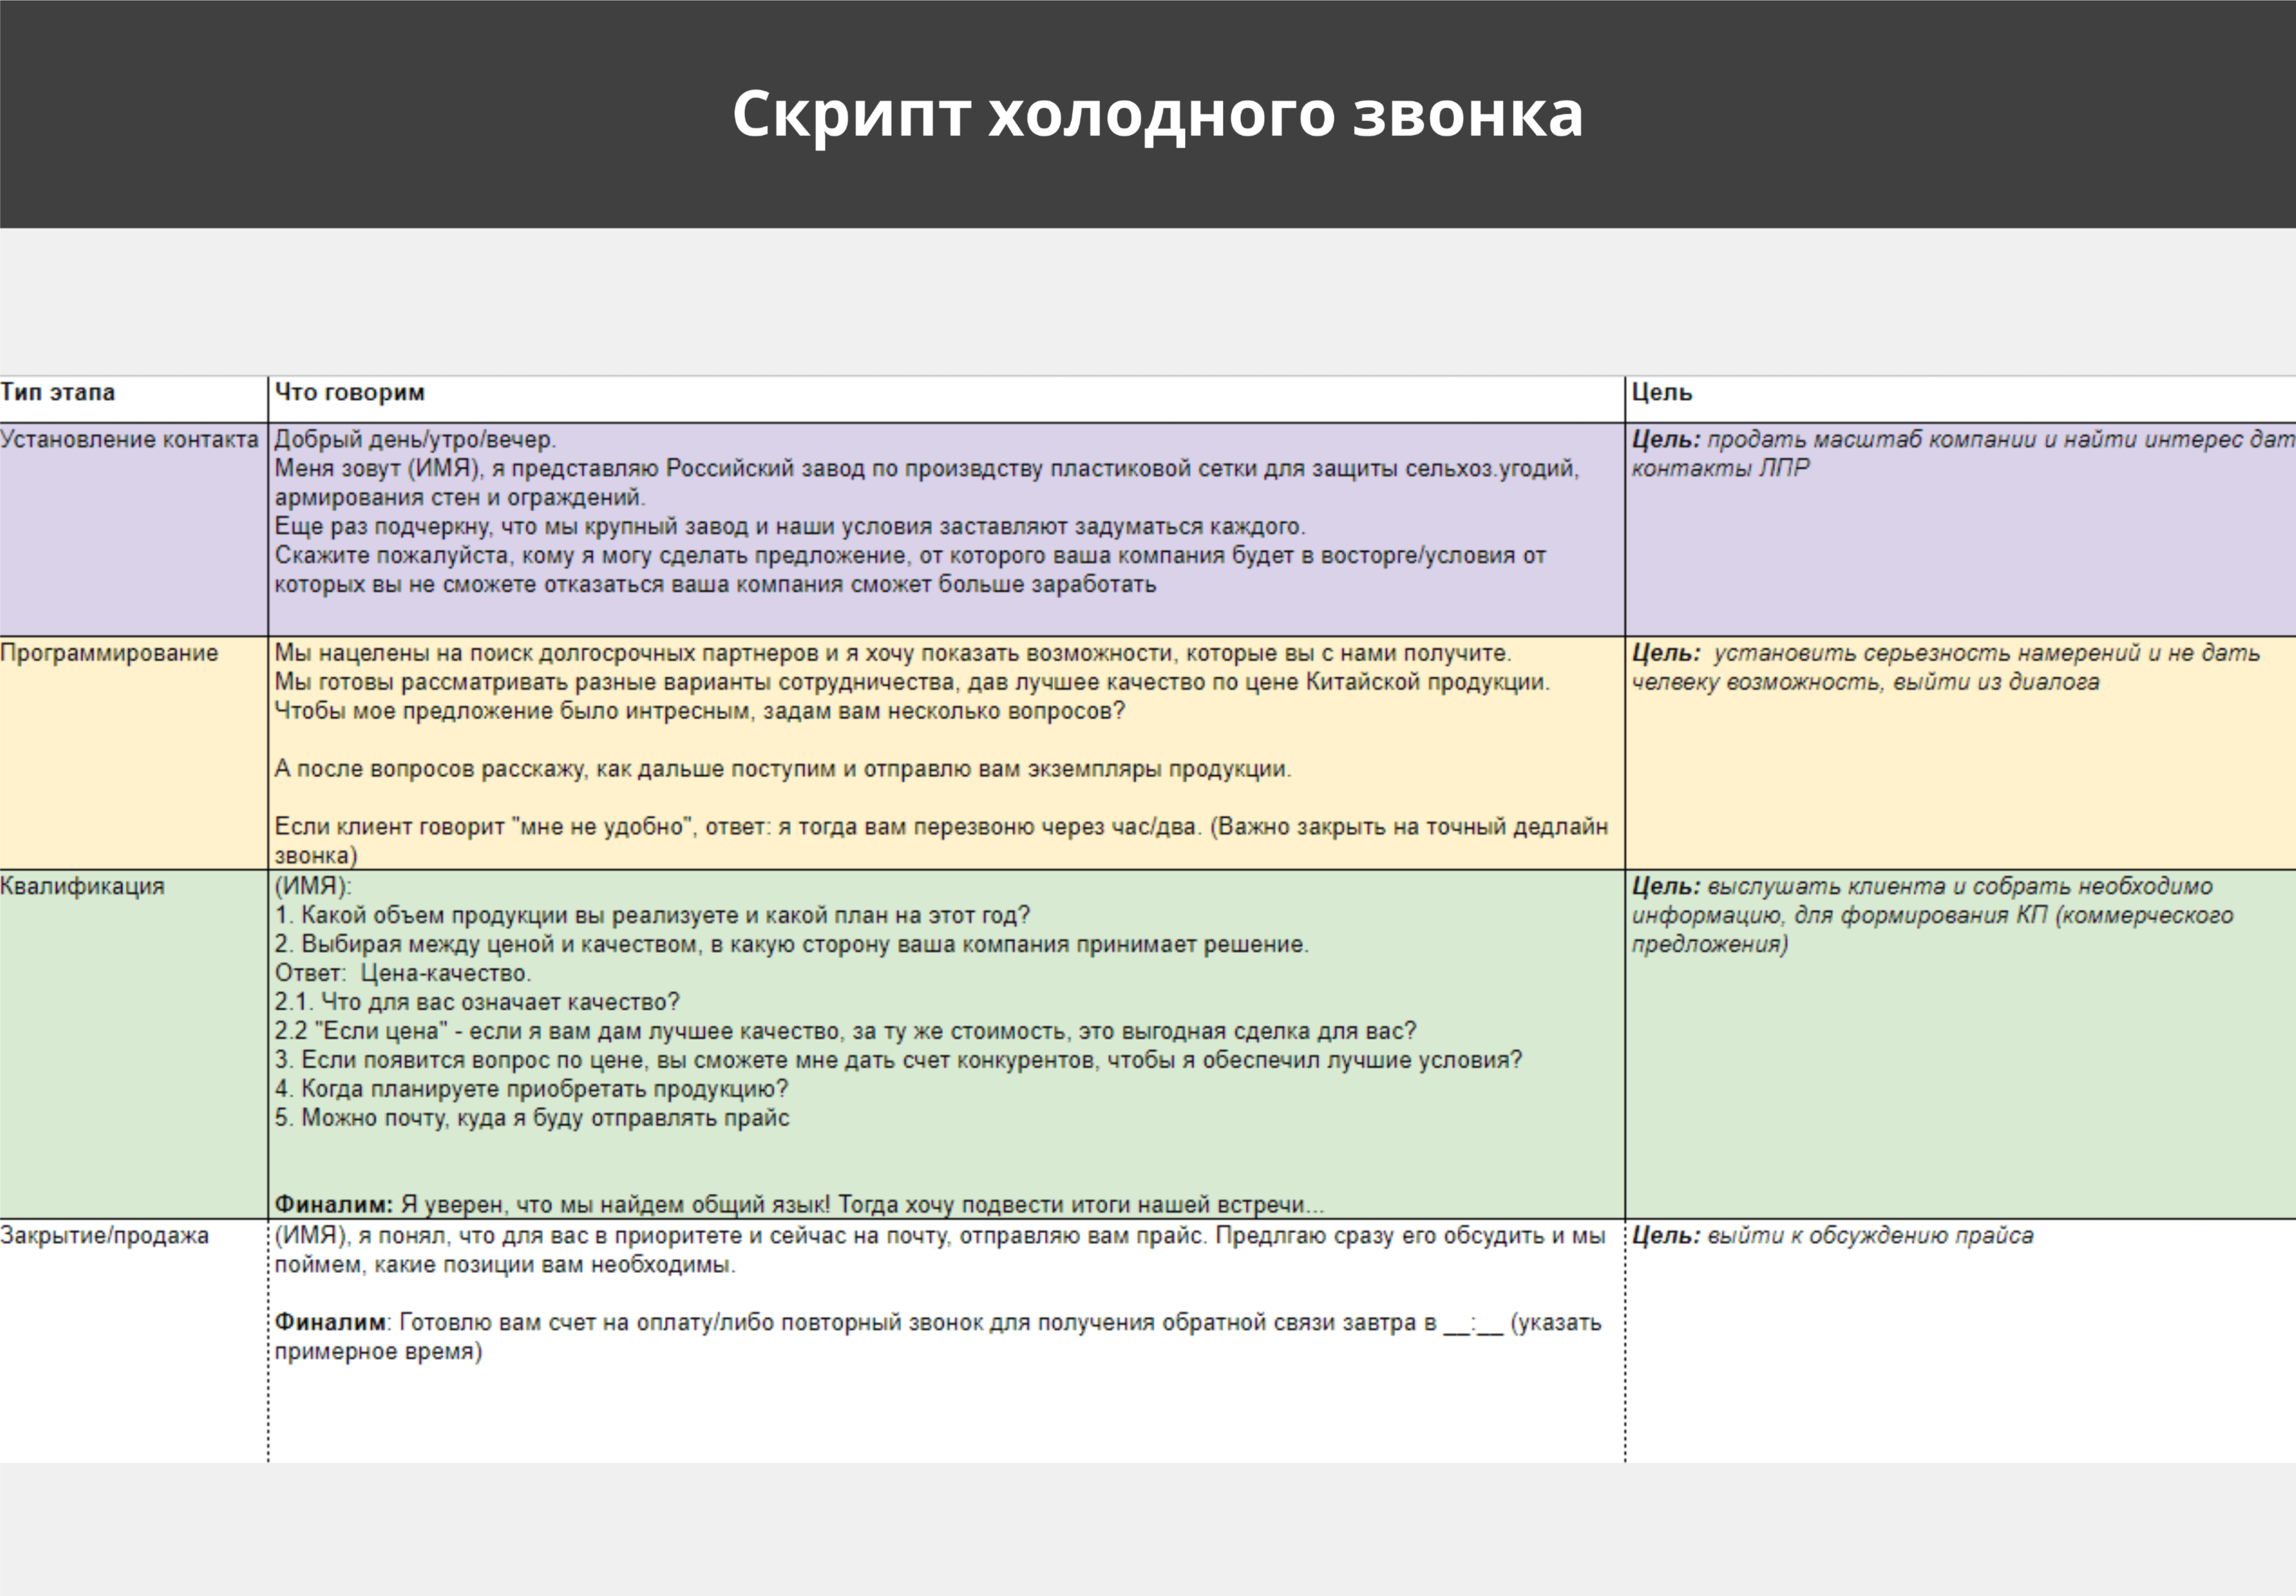Screen dimensions: 2296x1596
Task: Click the text 'примерное время)'
Action: (378, 1352)
